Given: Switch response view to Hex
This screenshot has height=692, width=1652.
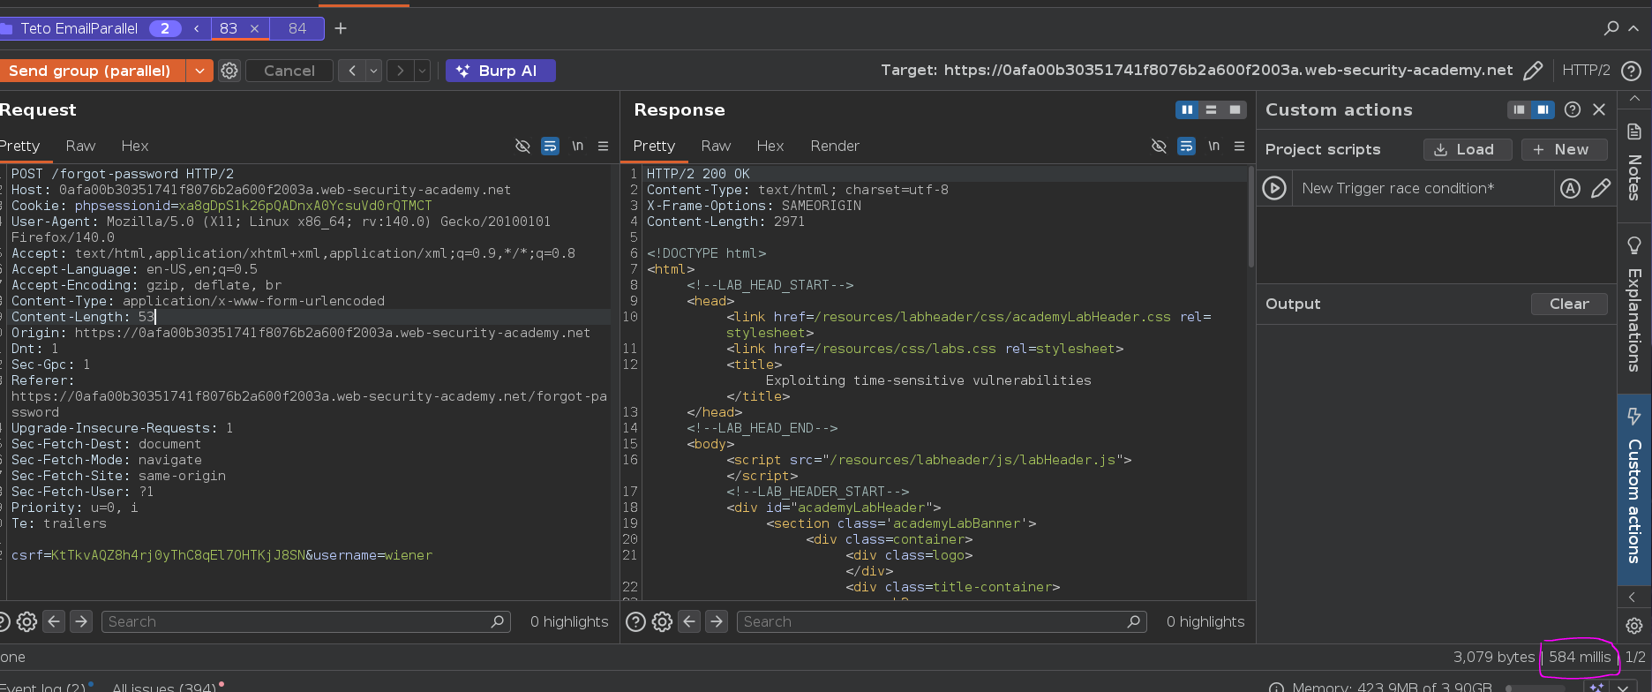Looking at the screenshot, I should click(x=770, y=146).
